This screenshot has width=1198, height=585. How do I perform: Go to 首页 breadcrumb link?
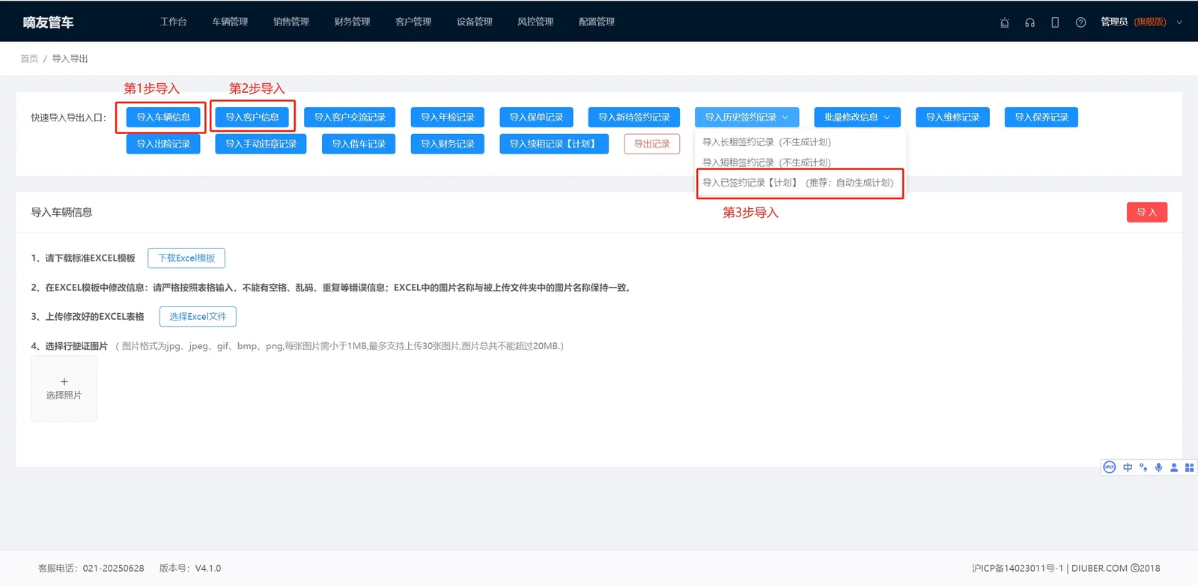tap(29, 58)
